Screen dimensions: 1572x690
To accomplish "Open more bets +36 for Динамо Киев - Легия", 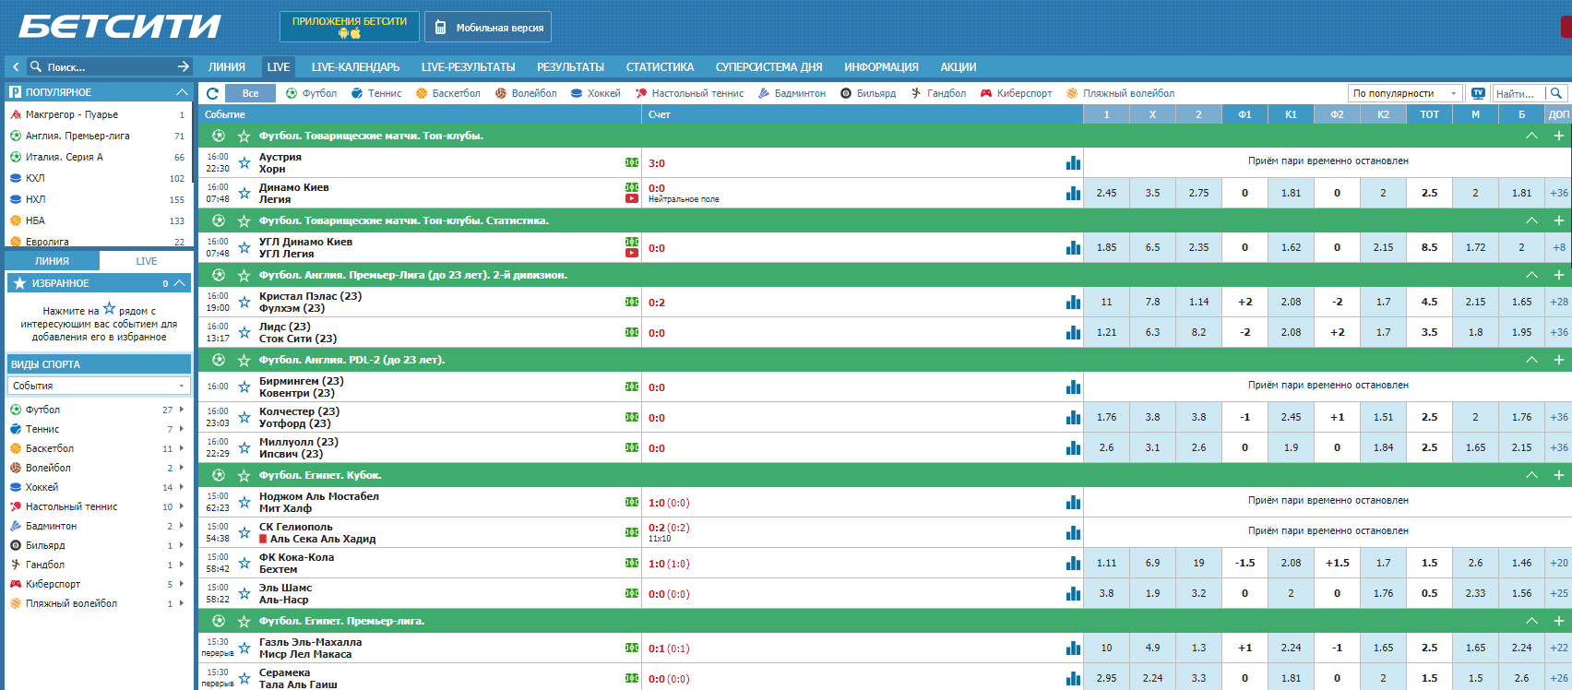I will click(x=1559, y=194).
